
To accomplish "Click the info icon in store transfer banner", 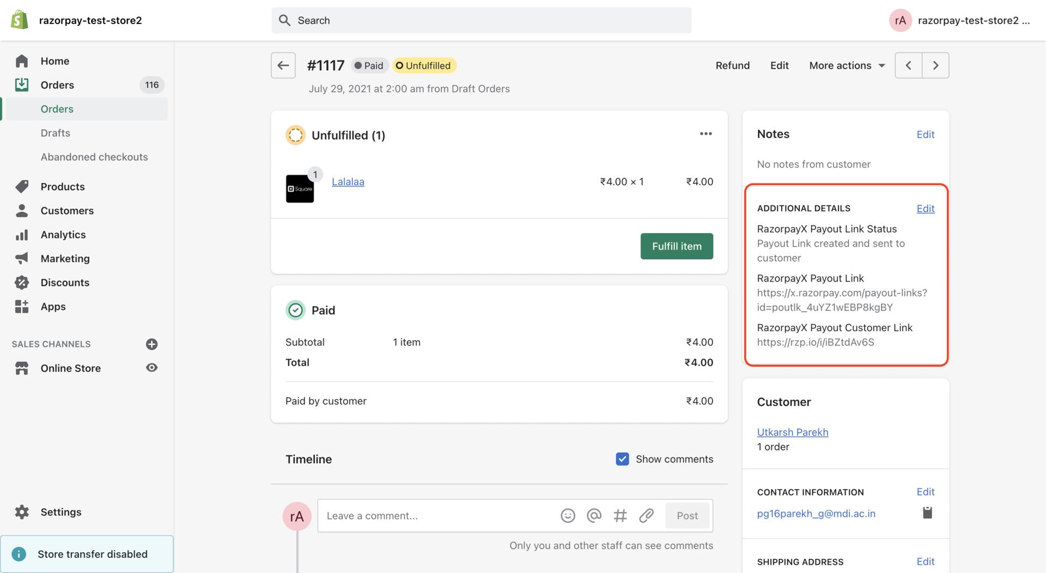I will tap(19, 554).
